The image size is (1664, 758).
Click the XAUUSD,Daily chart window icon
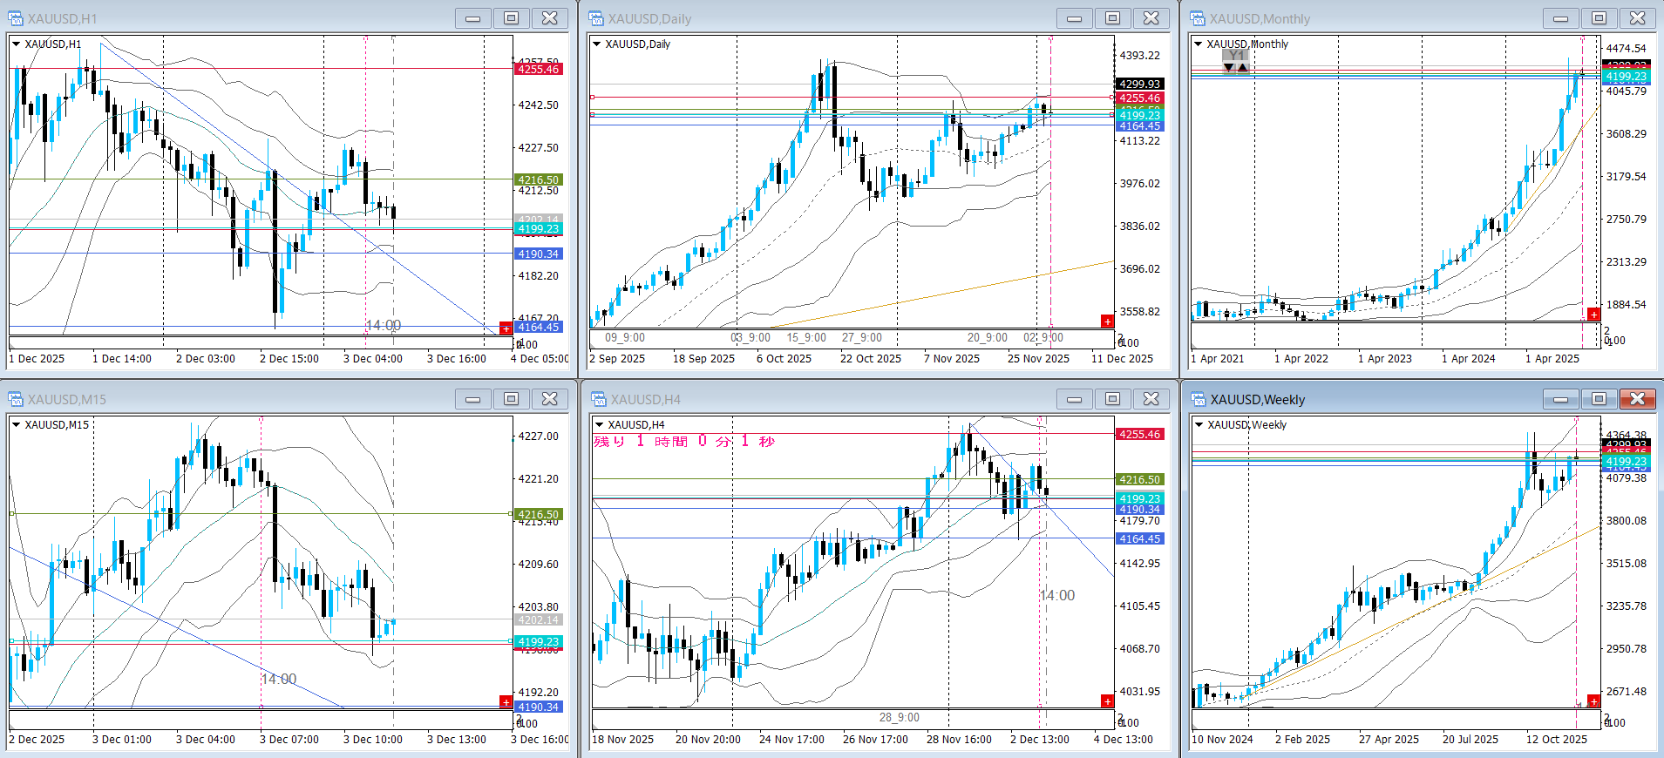[596, 18]
